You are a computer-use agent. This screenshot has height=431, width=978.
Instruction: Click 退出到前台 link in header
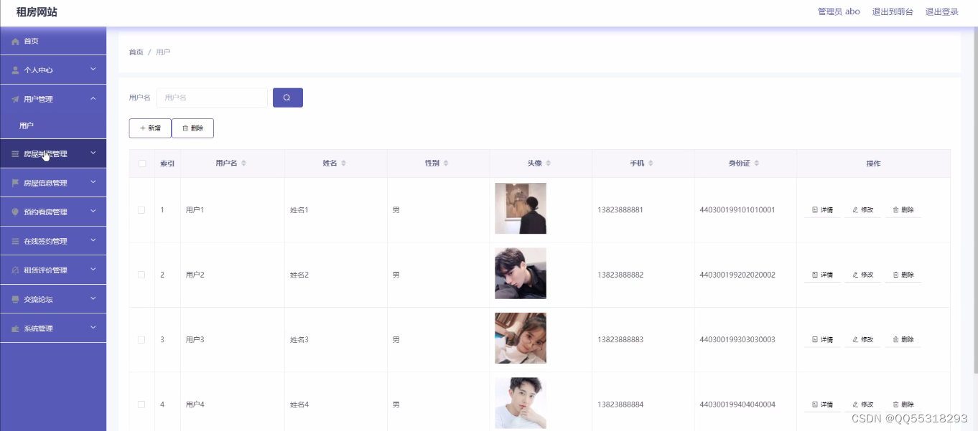(x=893, y=11)
